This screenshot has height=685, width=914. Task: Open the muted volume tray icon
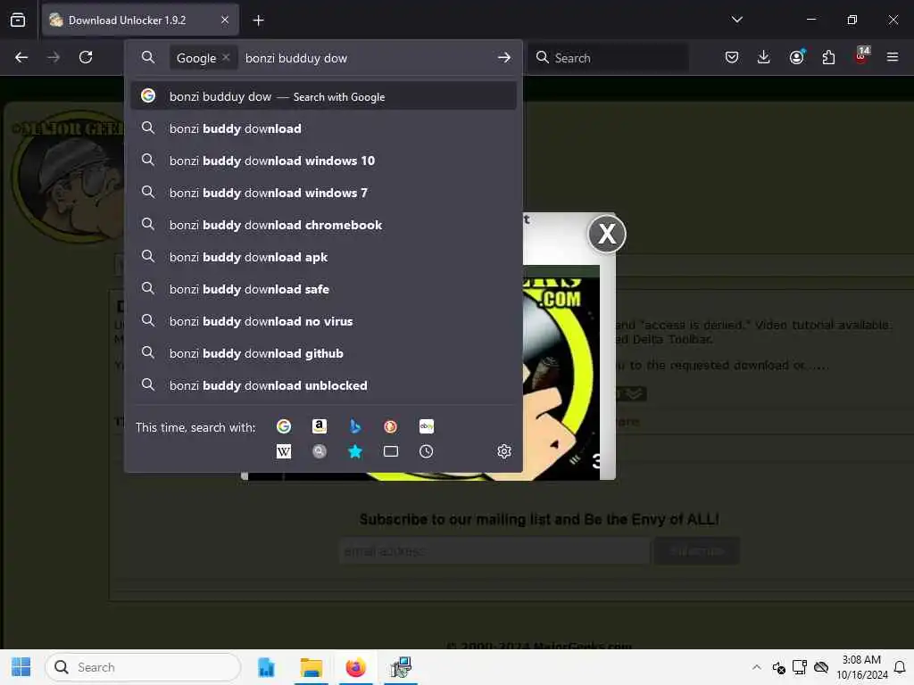[x=778, y=667]
